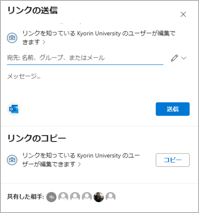
Task: Select the last gray person avatar in shared list
Action: pyautogui.click(x=111, y=197)
